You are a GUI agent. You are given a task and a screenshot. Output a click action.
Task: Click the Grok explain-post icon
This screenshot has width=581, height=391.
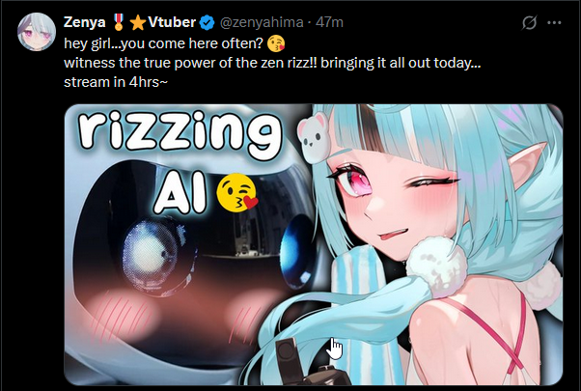pyautogui.click(x=529, y=23)
